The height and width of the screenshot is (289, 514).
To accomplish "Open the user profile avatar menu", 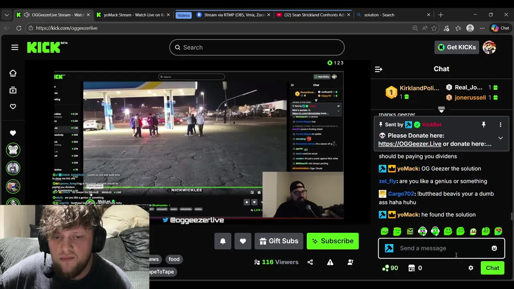I will (x=489, y=47).
